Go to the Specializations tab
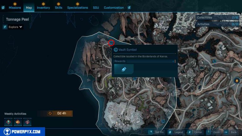This screenshot has width=242, height=136. [x=78, y=8]
